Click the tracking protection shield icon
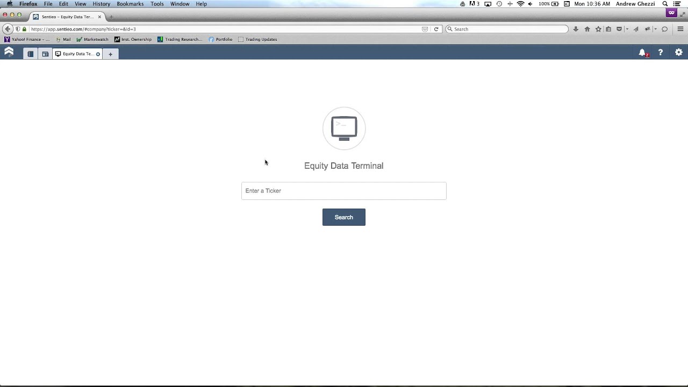Screen dimensions: 688x387 (18, 29)
